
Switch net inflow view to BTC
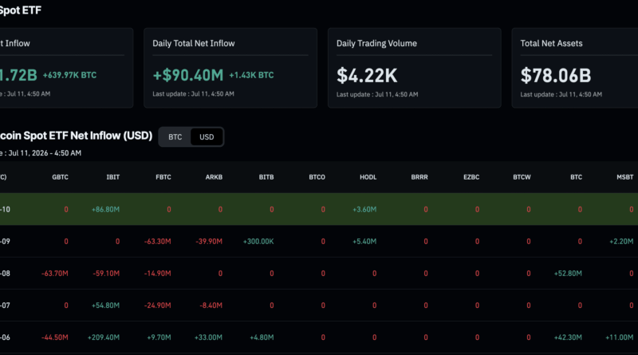click(175, 137)
